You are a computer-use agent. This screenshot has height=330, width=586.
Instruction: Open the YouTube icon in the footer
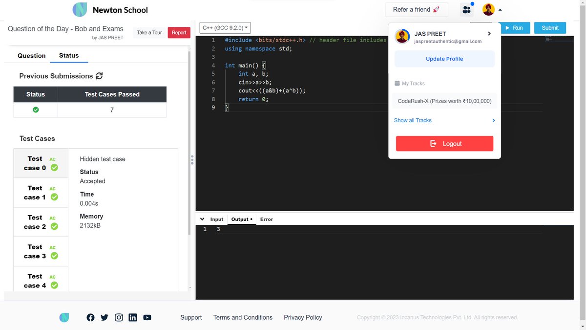coord(147,317)
